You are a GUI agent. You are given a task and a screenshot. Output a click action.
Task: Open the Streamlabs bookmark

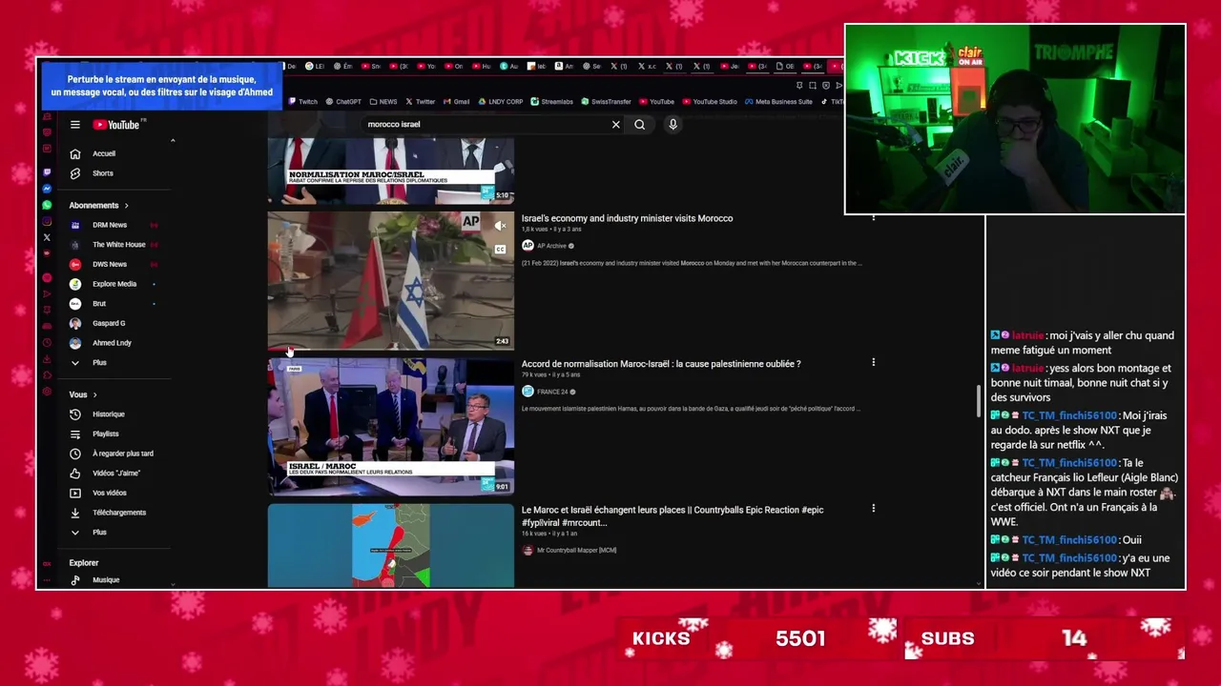coord(552,102)
